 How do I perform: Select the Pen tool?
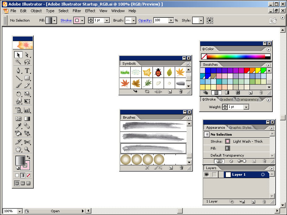pos(18,70)
